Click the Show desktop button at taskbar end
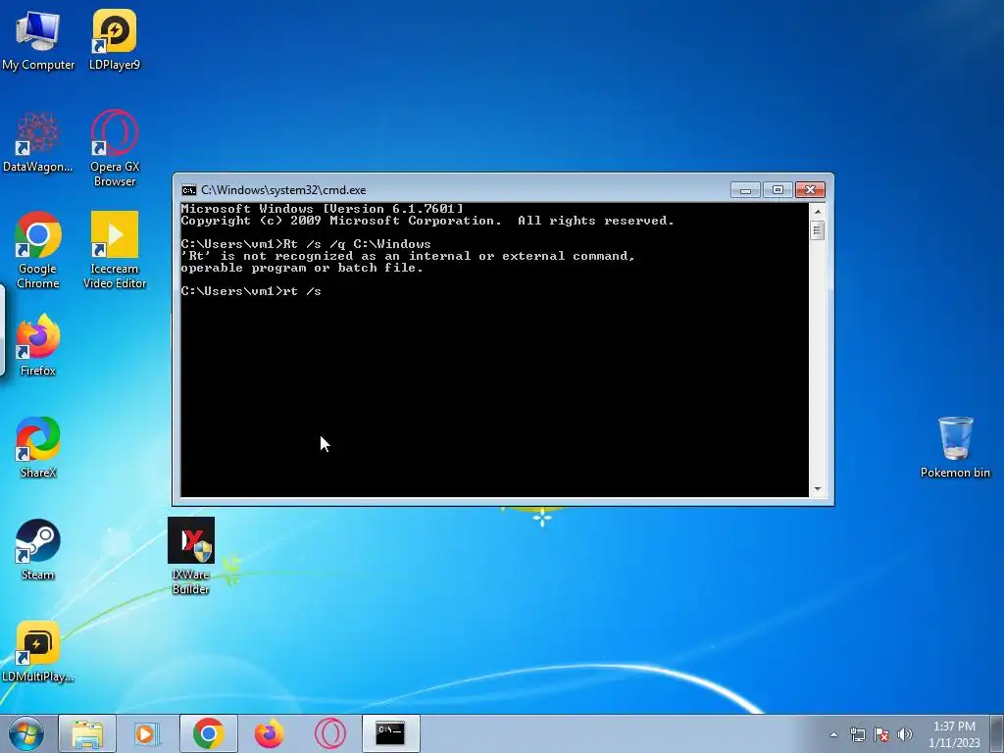The width and height of the screenshot is (1004, 753). [x=998, y=733]
